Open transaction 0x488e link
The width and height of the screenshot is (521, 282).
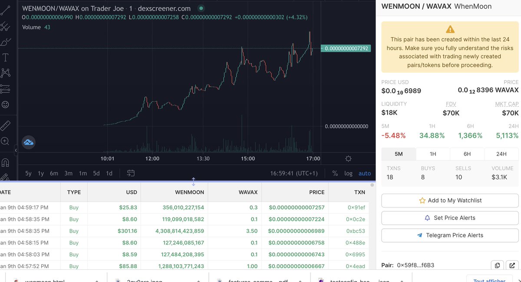[x=356, y=243]
